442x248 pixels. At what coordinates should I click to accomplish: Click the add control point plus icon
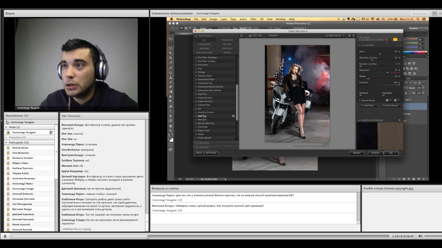[x=388, y=100]
